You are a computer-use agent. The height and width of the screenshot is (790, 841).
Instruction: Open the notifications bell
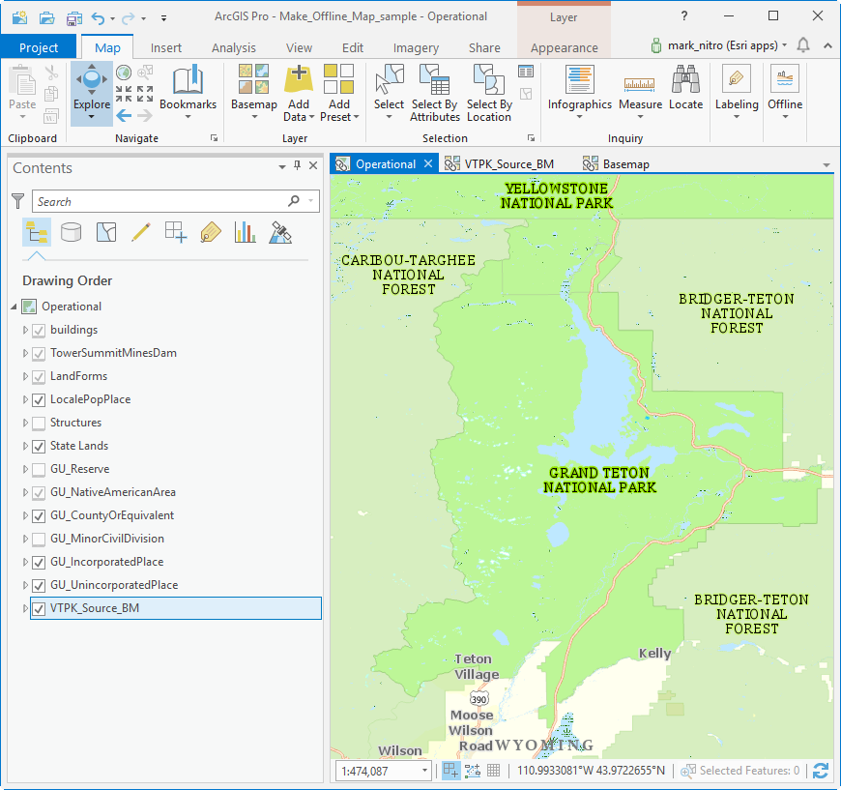tap(803, 45)
